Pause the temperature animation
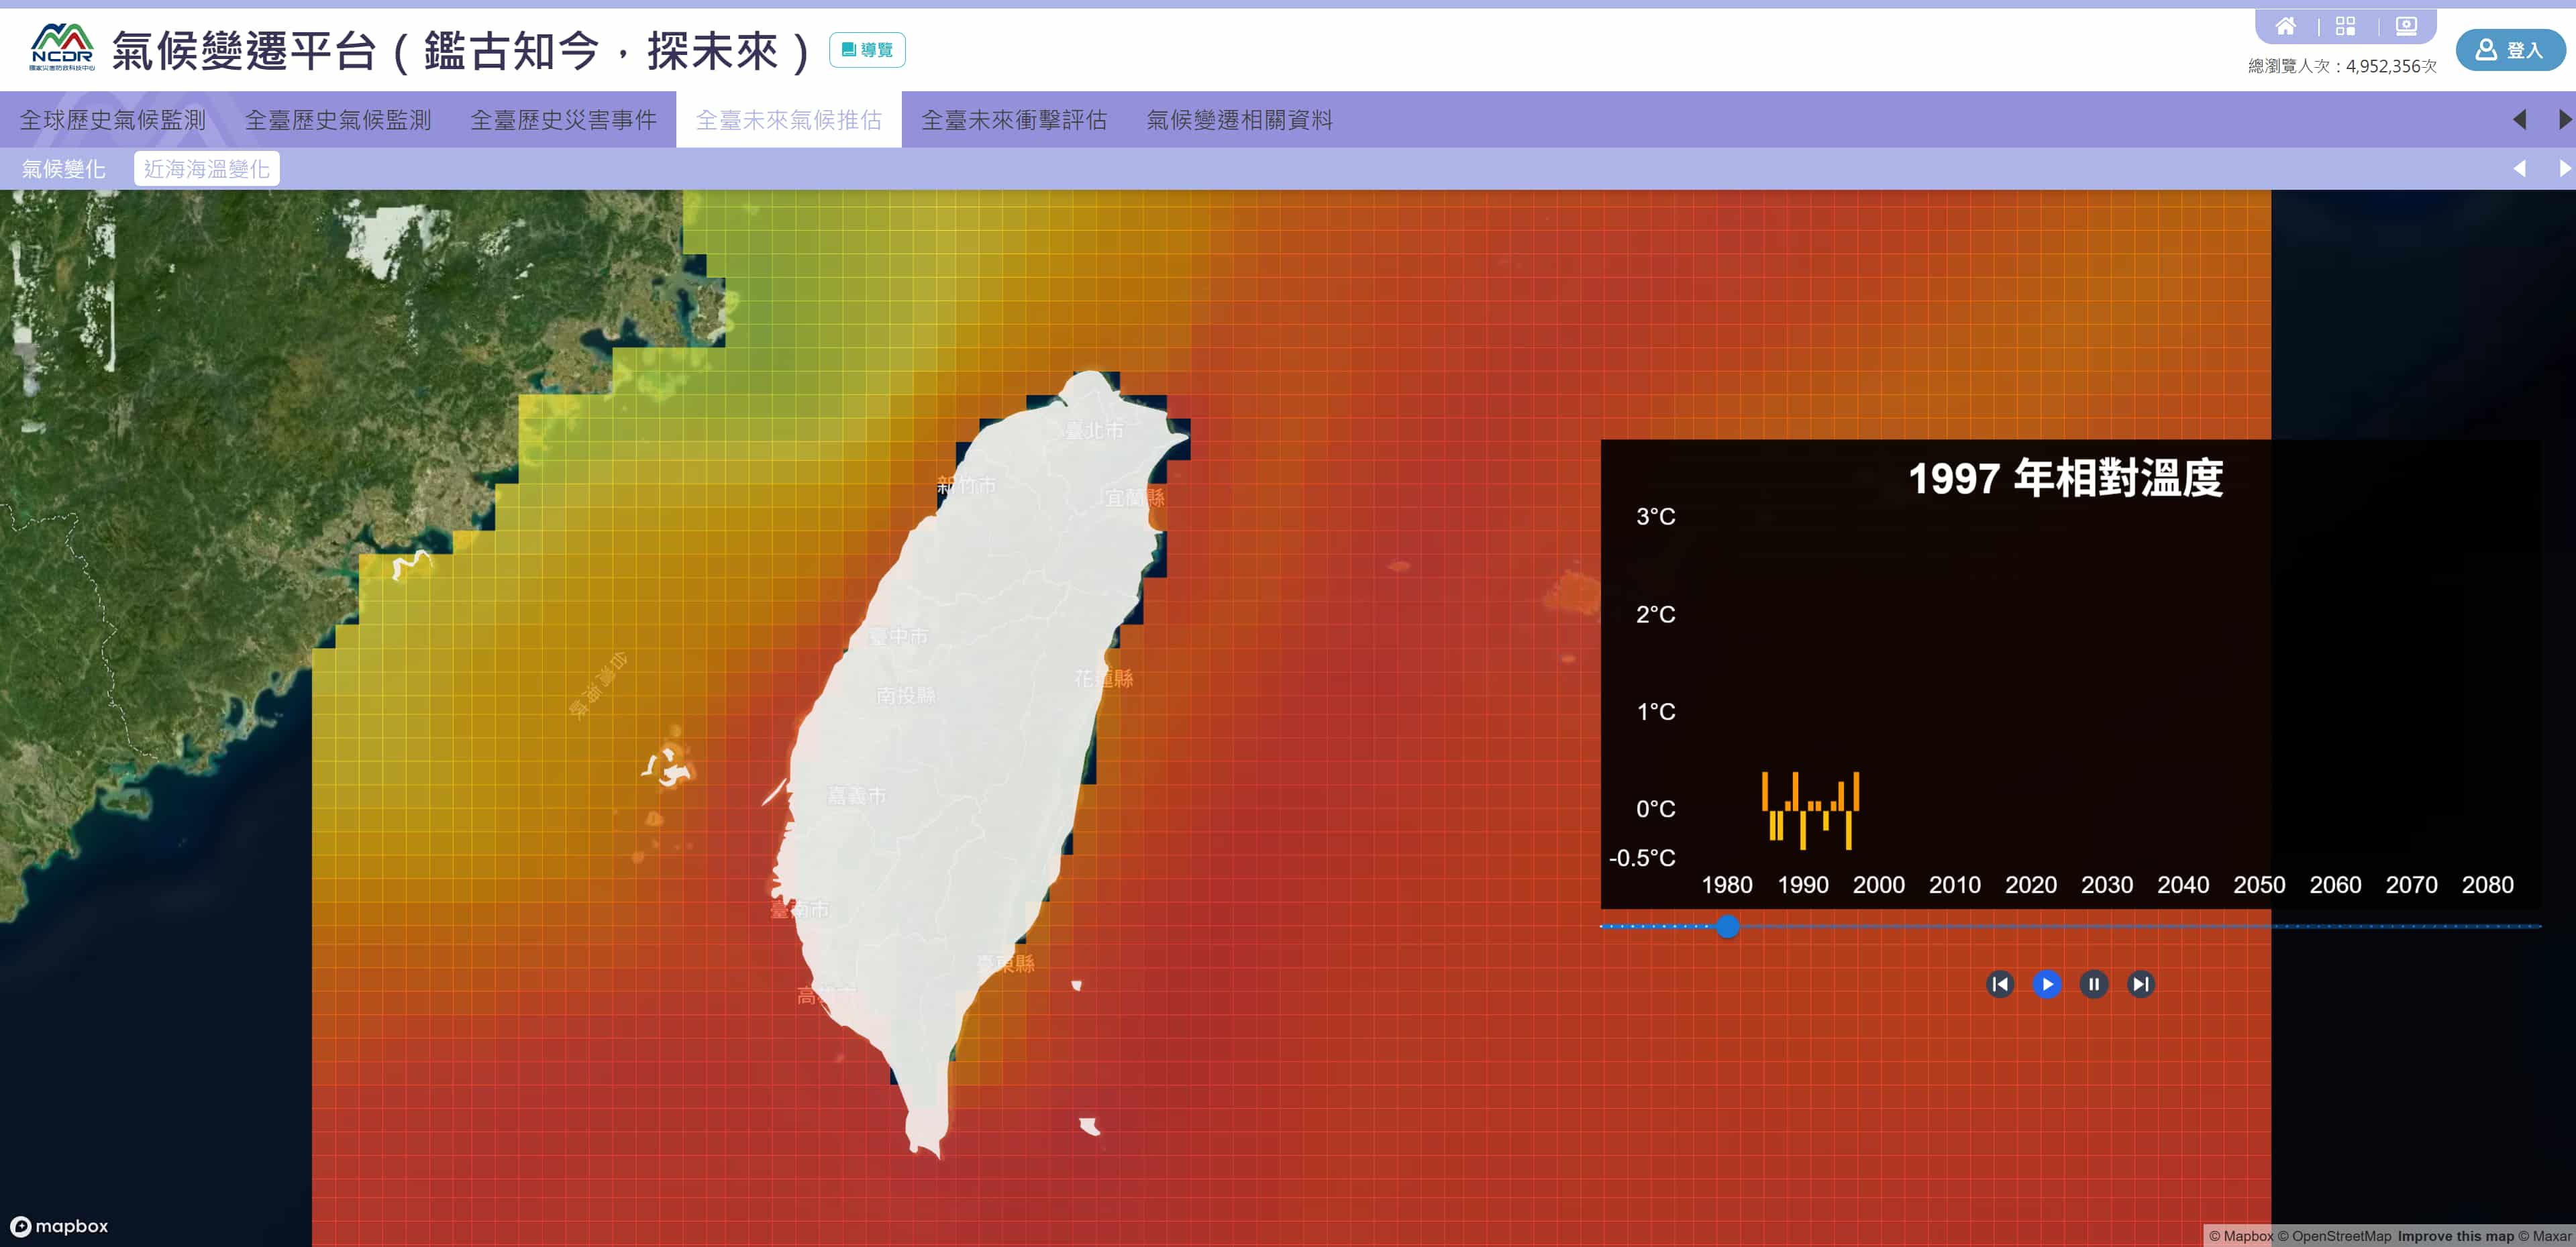This screenshot has height=1247, width=2576. coord(2093,984)
